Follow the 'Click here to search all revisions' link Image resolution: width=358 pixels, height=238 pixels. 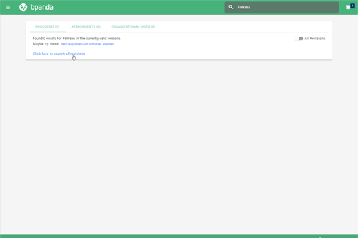[x=59, y=54]
